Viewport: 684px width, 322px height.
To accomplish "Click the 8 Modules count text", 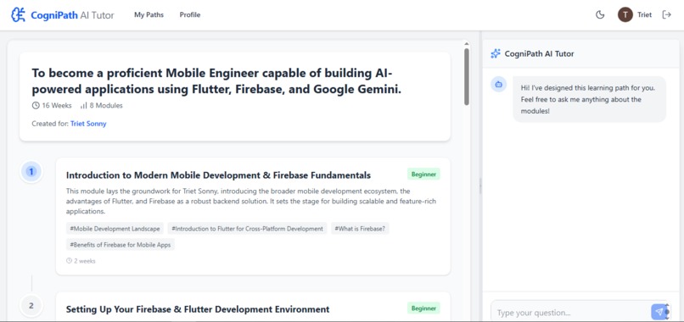I will pyautogui.click(x=106, y=105).
